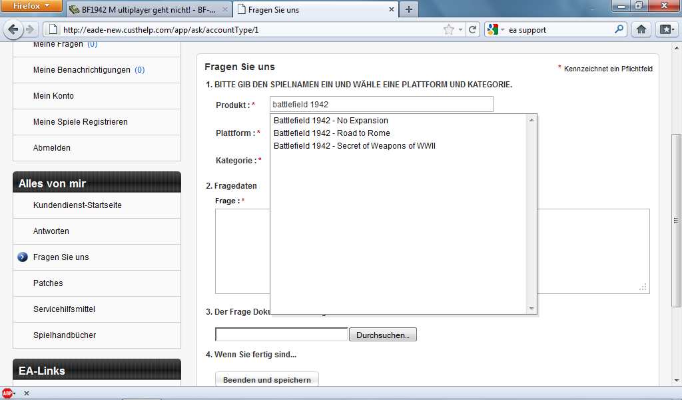Close the 'Fragen Sie uns' tab
This screenshot has height=400, width=682.
tap(392, 9)
